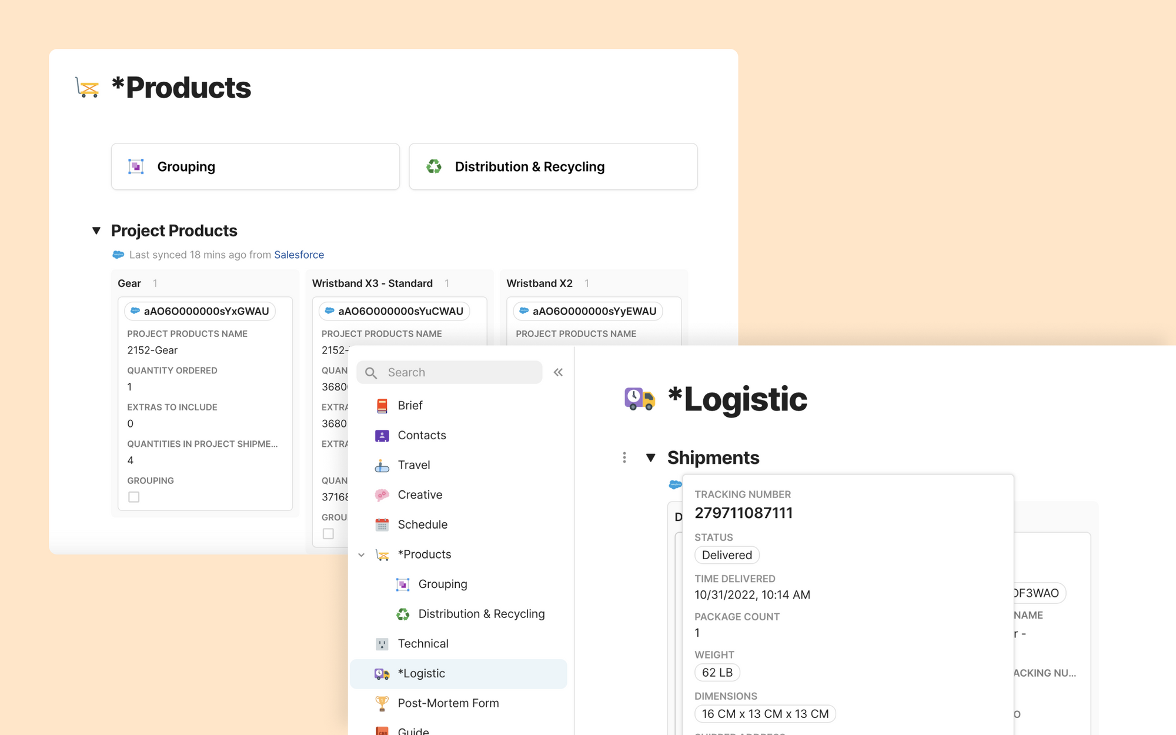Screen dimensions: 1176x735
Task: Click the Travel icon in sidebar
Action: click(382, 466)
